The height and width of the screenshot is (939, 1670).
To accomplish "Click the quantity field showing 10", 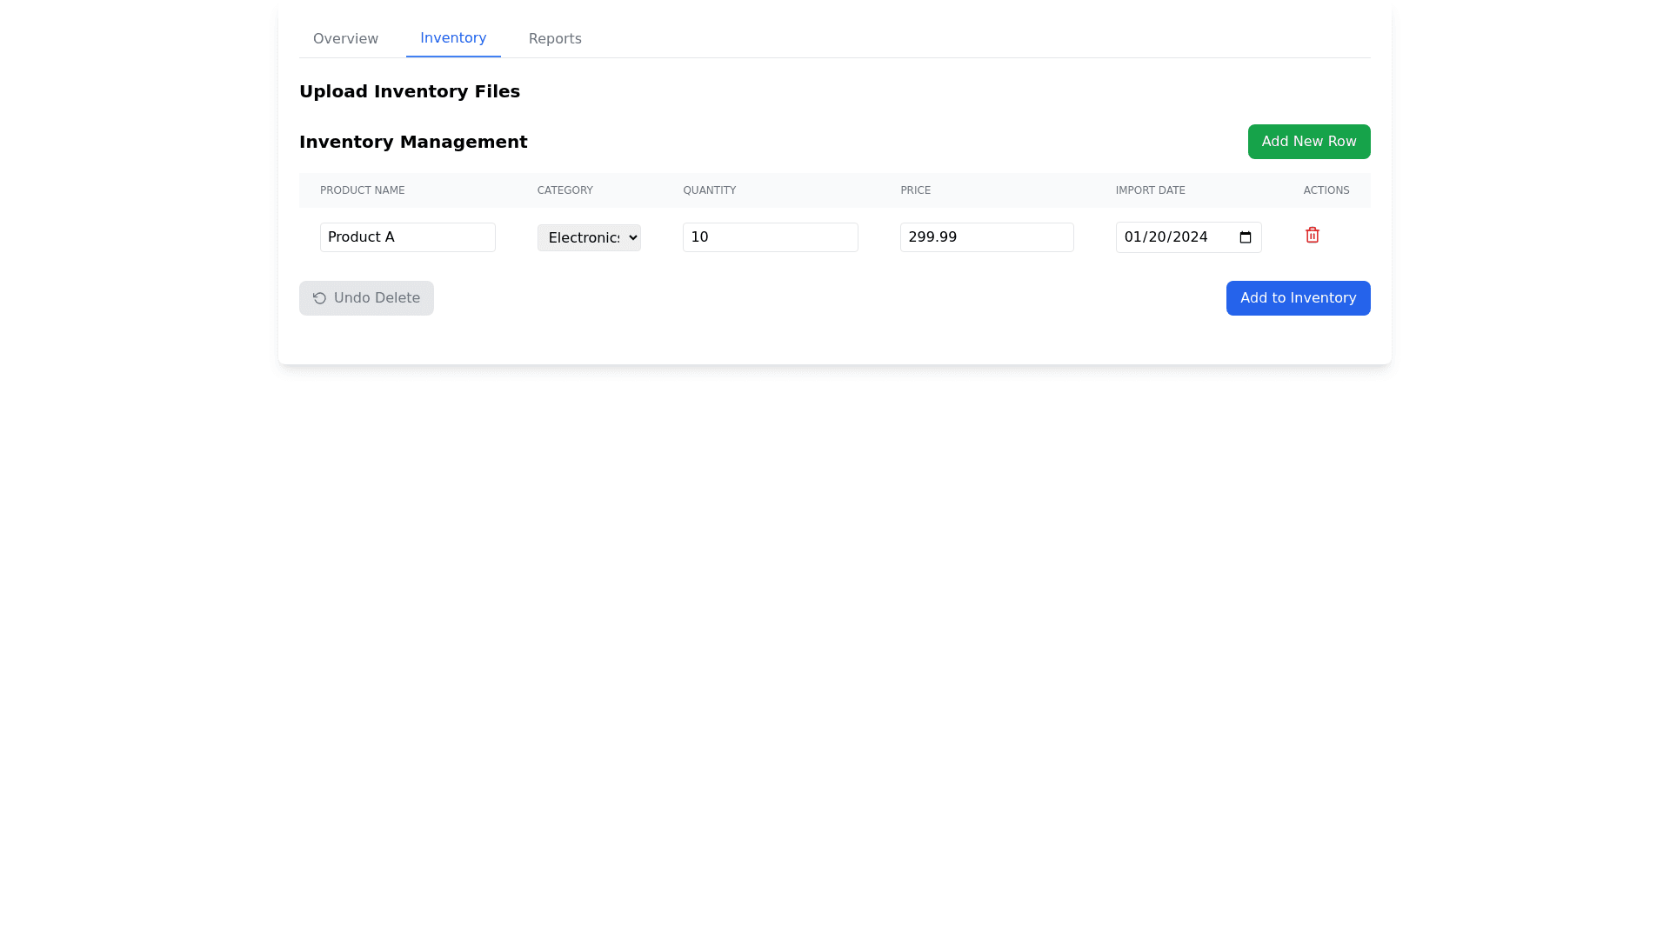I will click(770, 237).
